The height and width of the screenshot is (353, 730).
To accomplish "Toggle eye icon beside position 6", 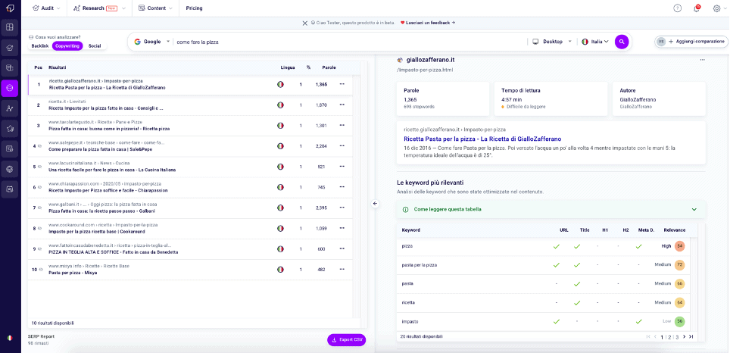I will point(40,187).
